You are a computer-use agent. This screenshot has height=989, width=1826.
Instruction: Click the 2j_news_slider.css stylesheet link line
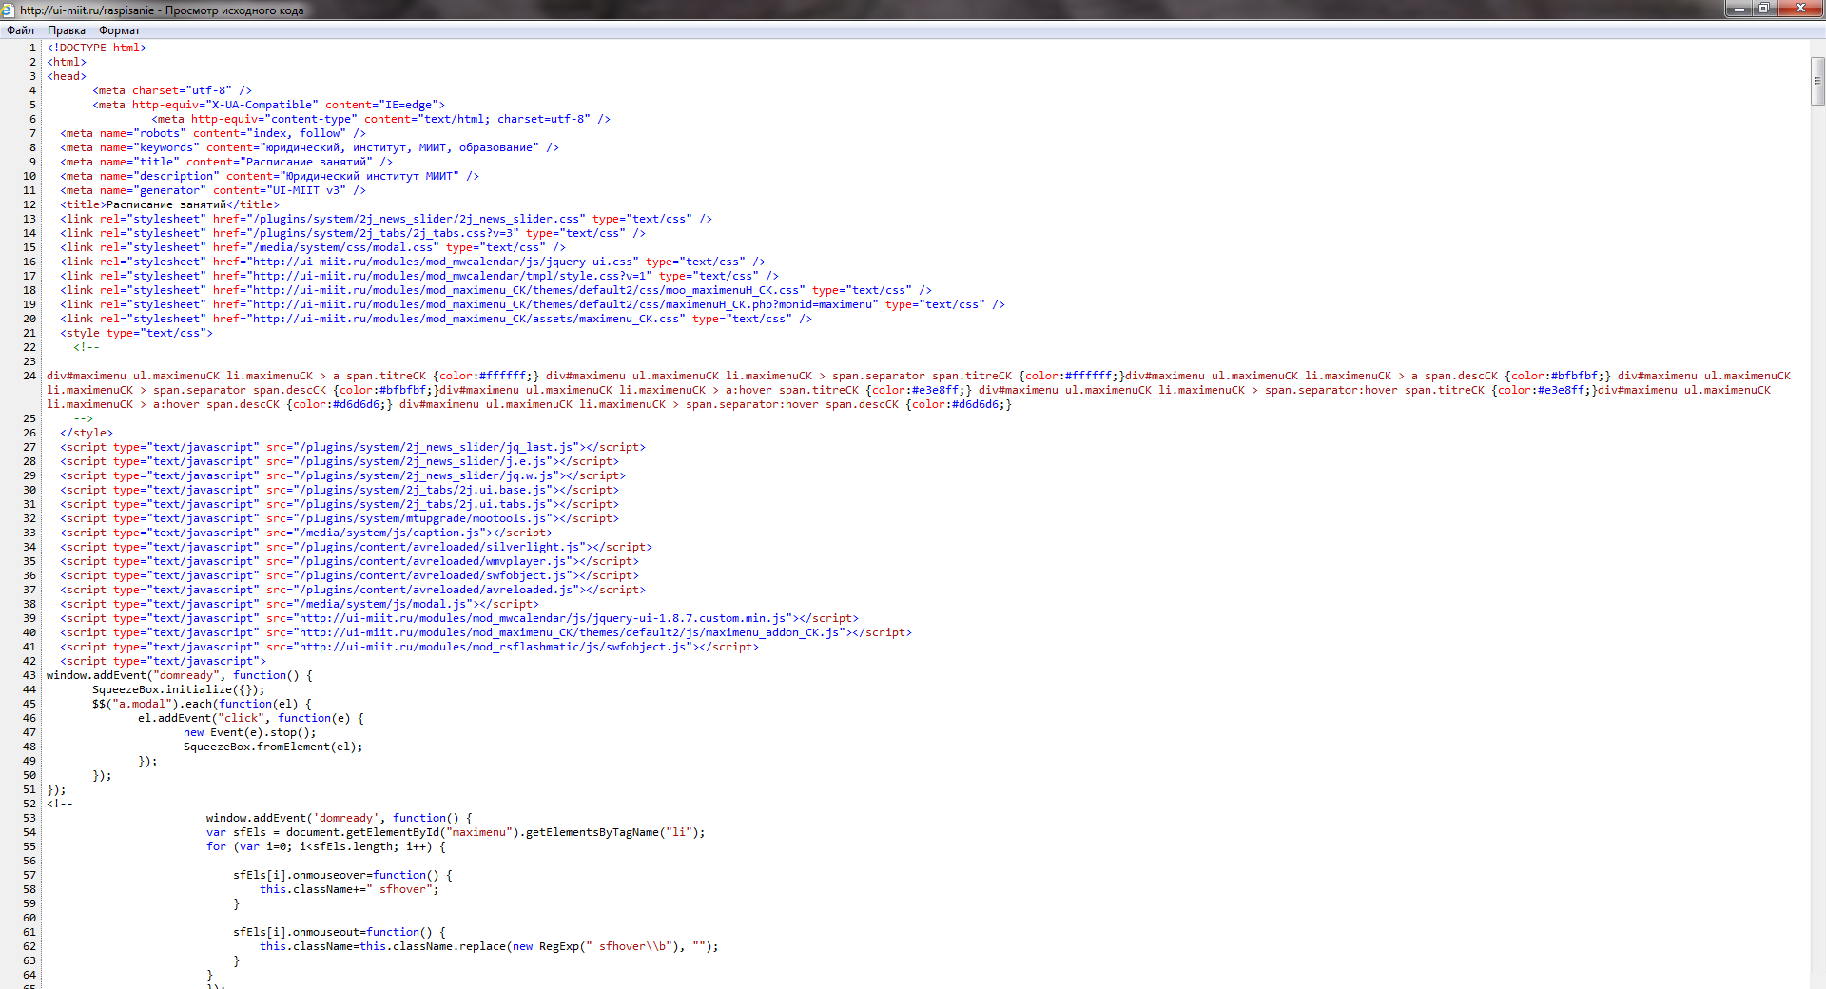pyautogui.click(x=386, y=219)
